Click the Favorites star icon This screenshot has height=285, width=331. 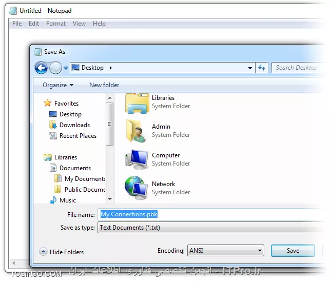tap(48, 104)
